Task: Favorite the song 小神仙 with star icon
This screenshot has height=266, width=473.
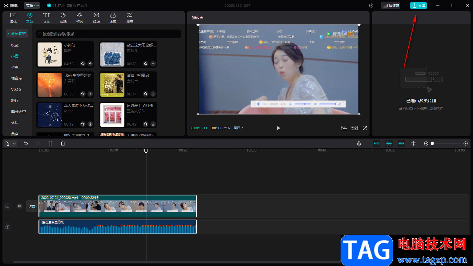Action: pyautogui.click(x=83, y=64)
